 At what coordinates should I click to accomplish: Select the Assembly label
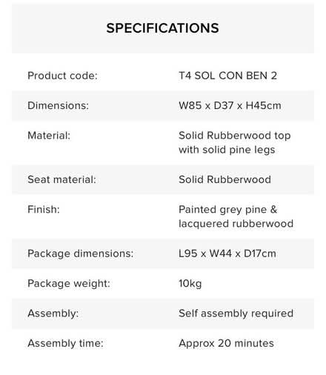(53, 313)
